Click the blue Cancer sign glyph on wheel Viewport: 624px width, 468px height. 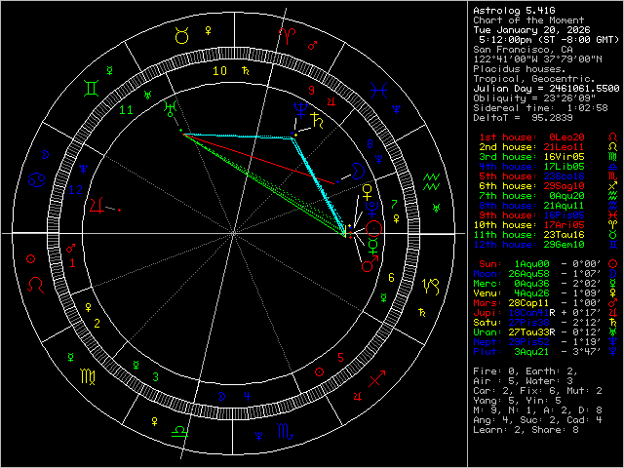click(x=37, y=179)
